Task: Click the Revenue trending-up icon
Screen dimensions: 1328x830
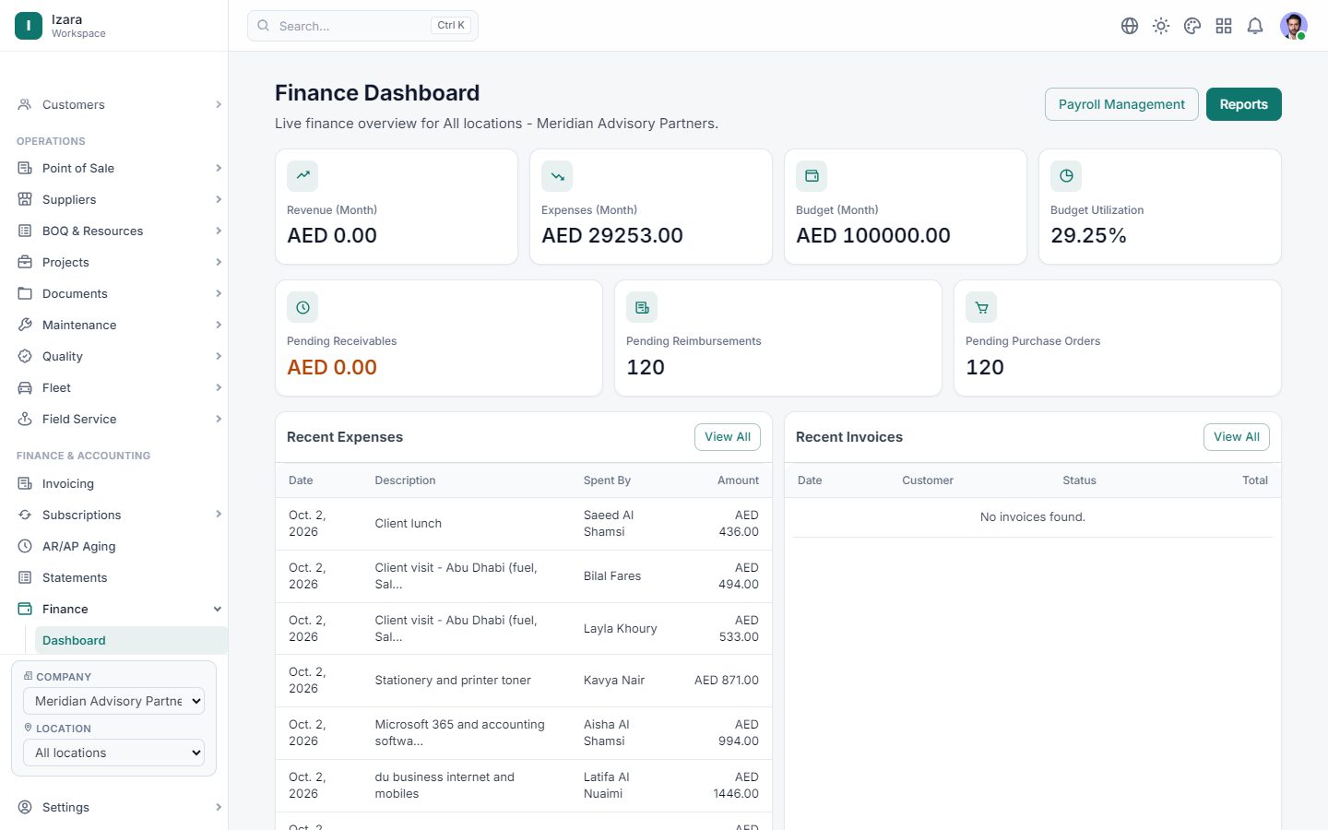Action: 302,175
